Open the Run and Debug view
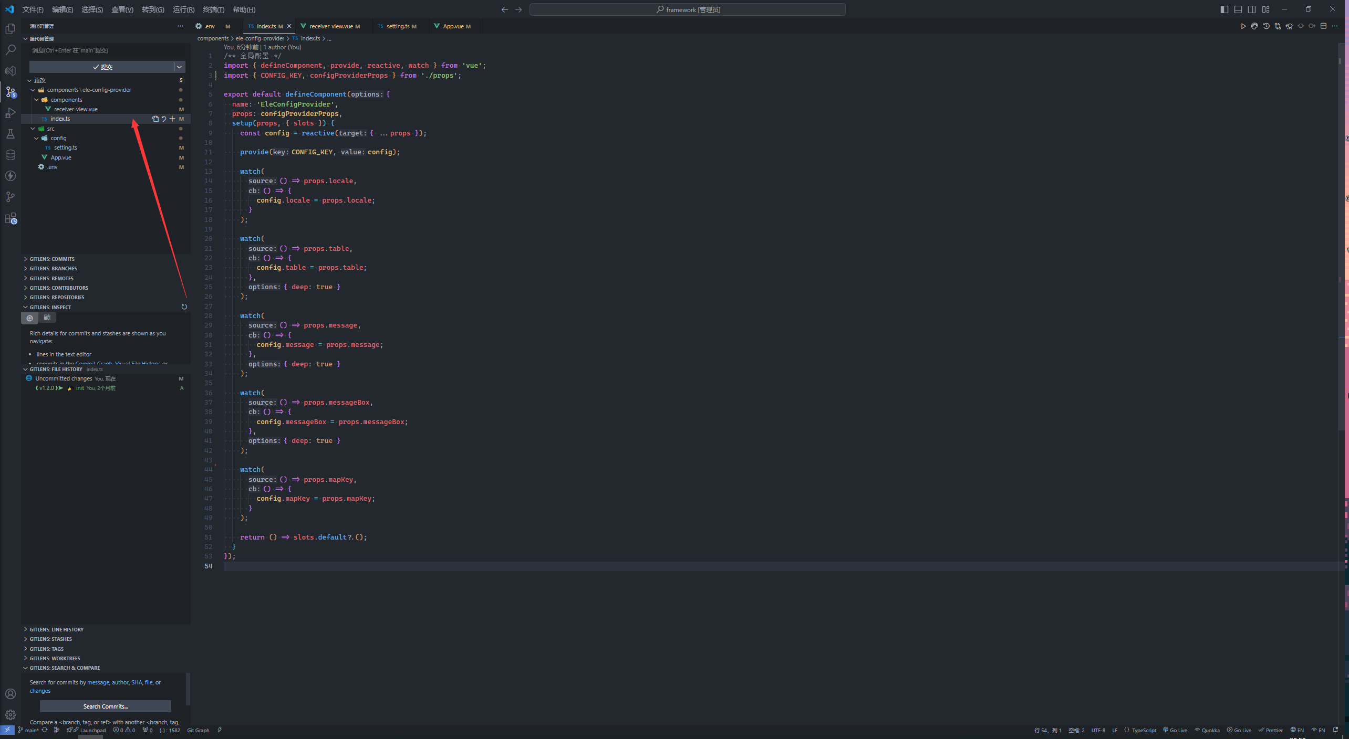 (10, 113)
